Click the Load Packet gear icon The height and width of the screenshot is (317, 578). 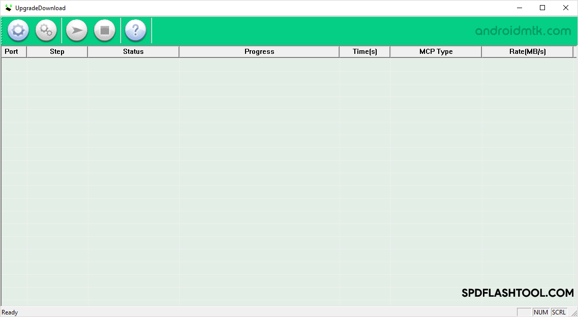click(x=18, y=30)
